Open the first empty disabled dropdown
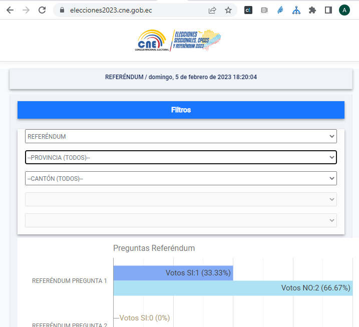The image size is (359, 327). coord(181,199)
